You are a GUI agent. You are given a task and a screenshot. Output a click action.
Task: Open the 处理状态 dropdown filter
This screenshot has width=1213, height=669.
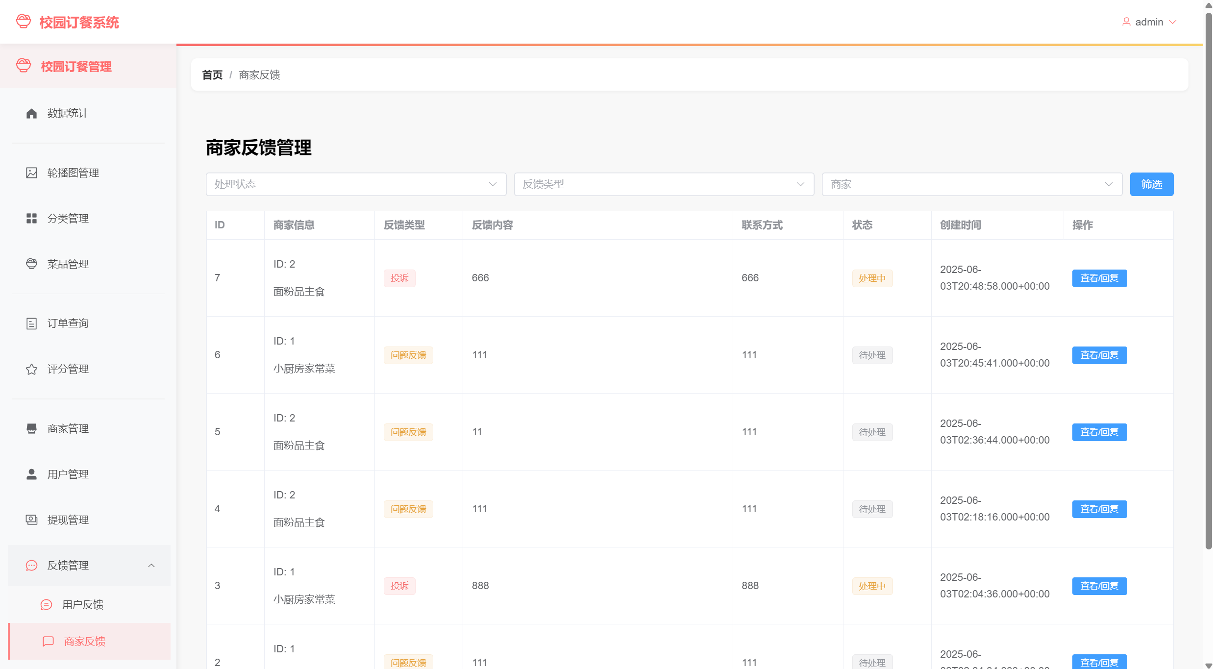point(356,184)
